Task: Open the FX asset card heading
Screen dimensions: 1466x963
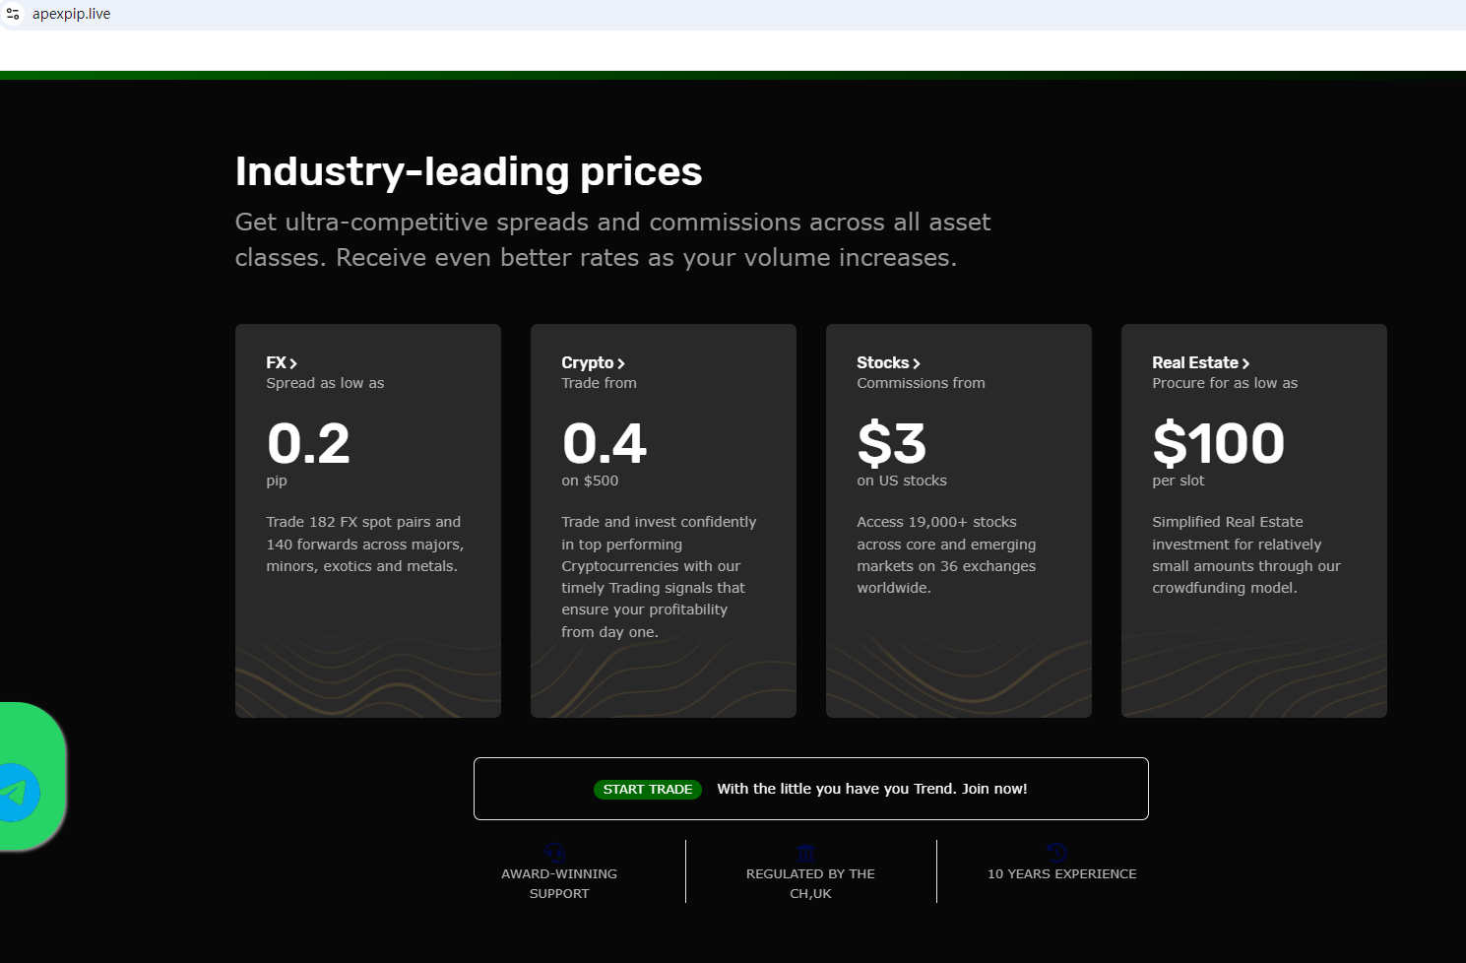Action: (276, 362)
